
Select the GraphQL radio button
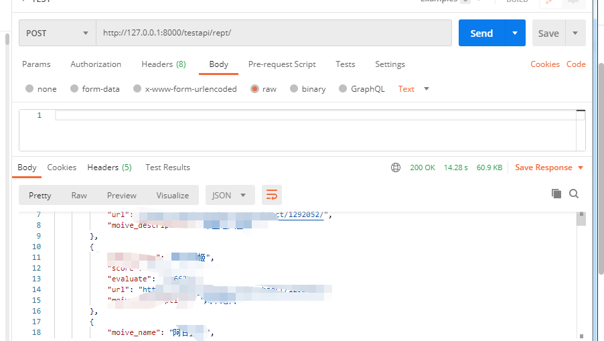(343, 88)
